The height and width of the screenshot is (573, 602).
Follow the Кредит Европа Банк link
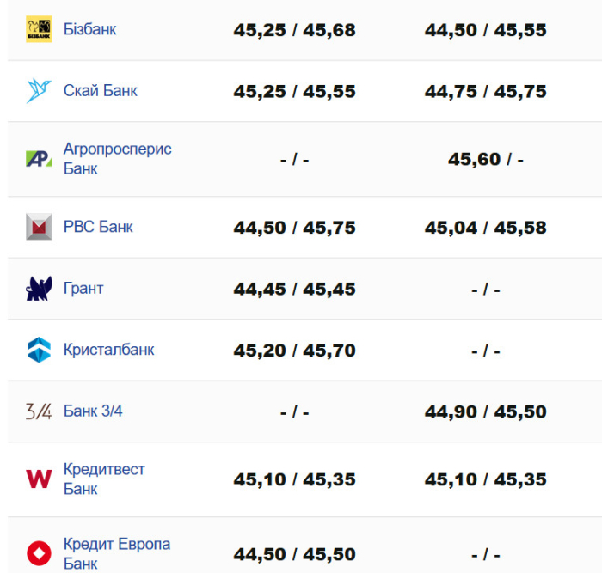[x=116, y=553]
